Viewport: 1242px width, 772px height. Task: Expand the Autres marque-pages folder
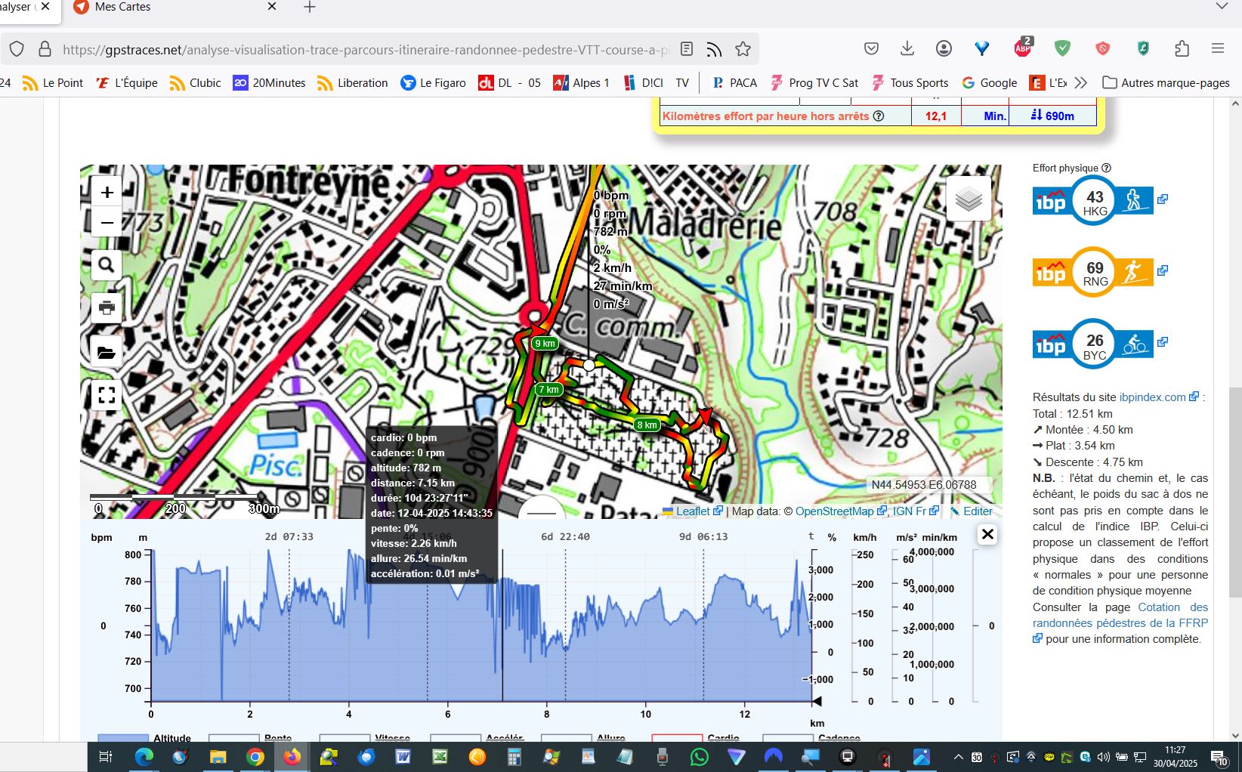tap(1166, 83)
